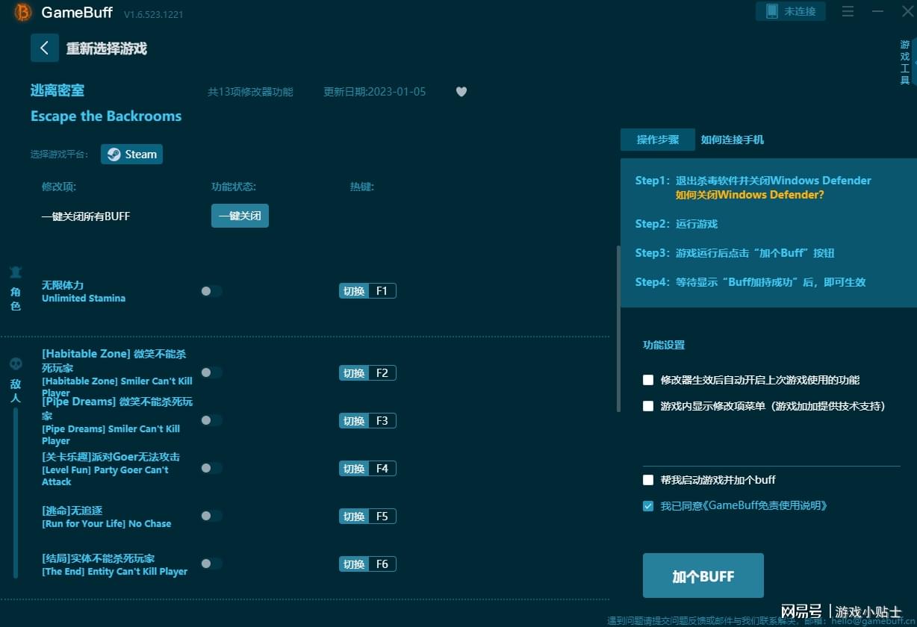The height and width of the screenshot is (627, 917).
Task: Switch to 如何连接手机 tab
Action: point(732,140)
